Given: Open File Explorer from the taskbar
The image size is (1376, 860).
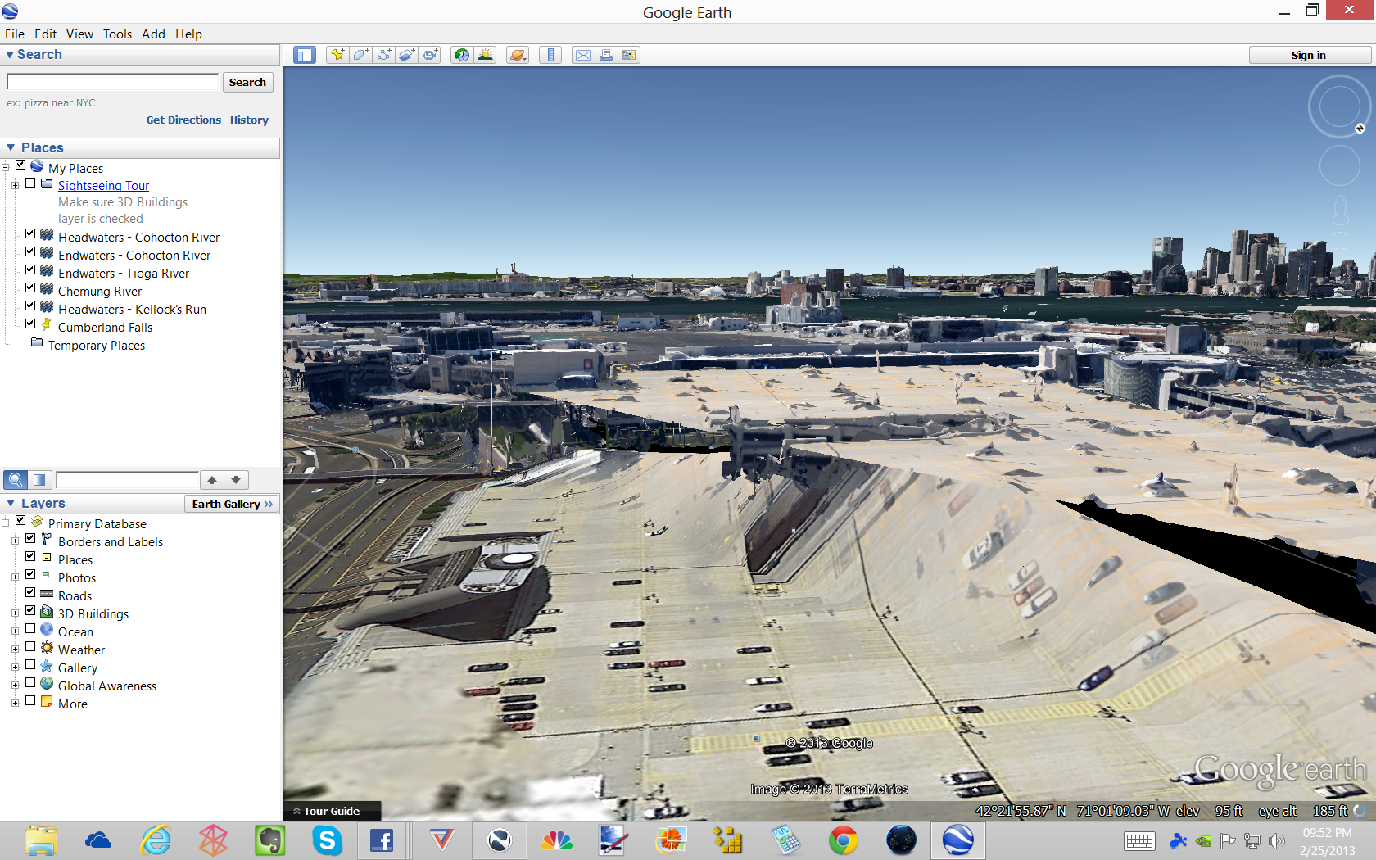Looking at the screenshot, I should point(40,840).
